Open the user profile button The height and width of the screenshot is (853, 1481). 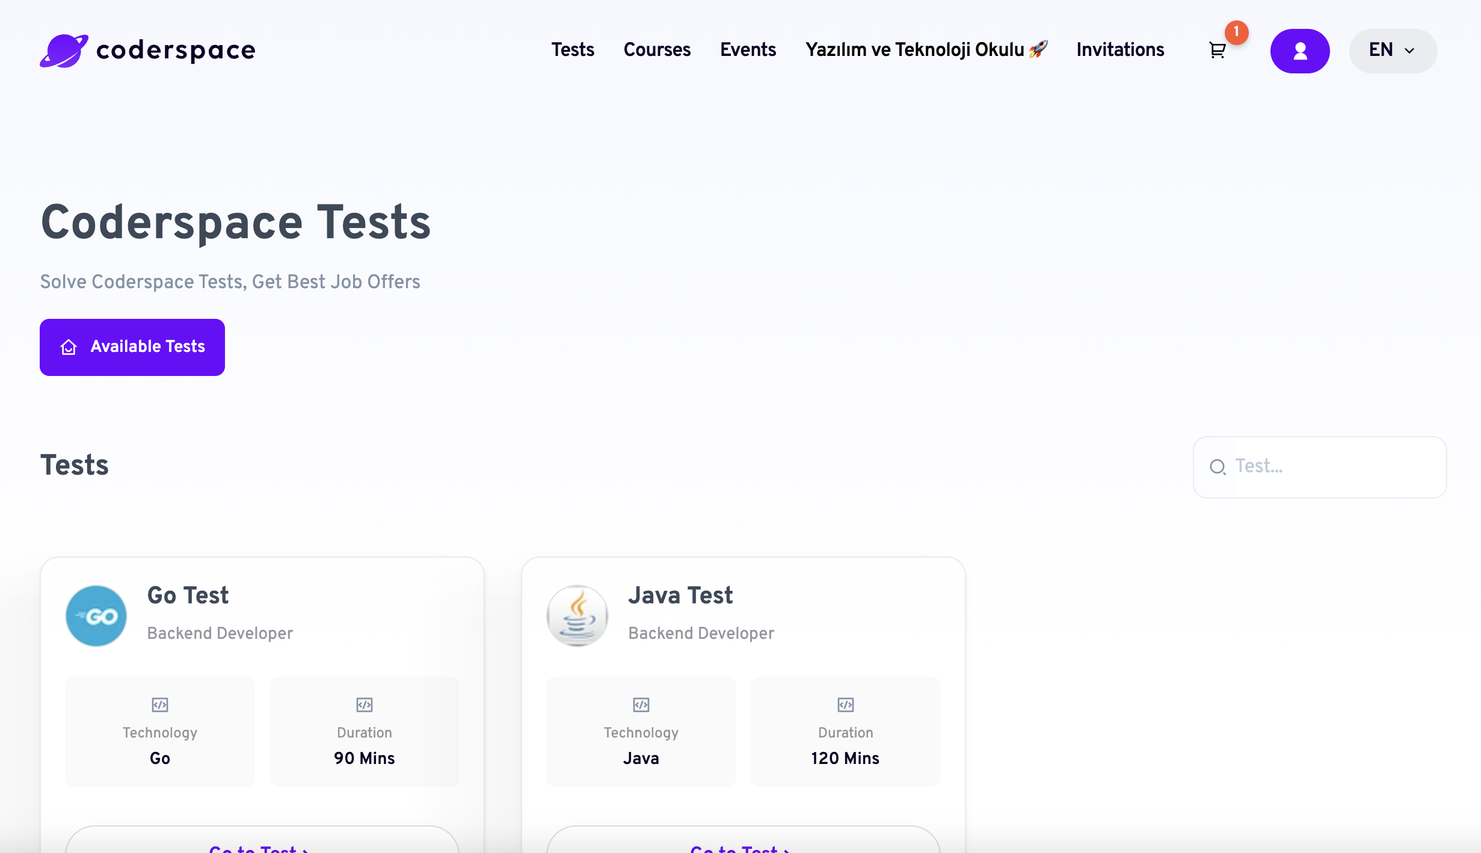pyautogui.click(x=1300, y=51)
